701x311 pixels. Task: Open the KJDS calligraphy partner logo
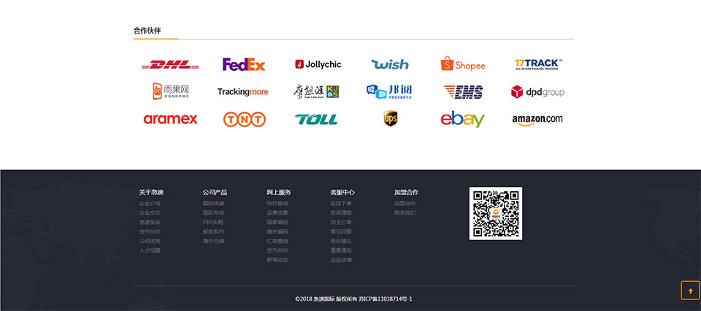(316, 91)
